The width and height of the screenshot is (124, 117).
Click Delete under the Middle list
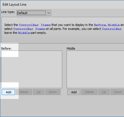point(89,92)
